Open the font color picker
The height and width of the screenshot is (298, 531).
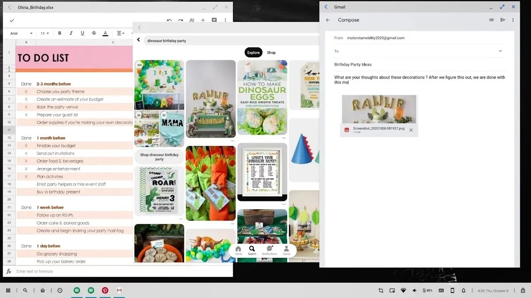106,33
